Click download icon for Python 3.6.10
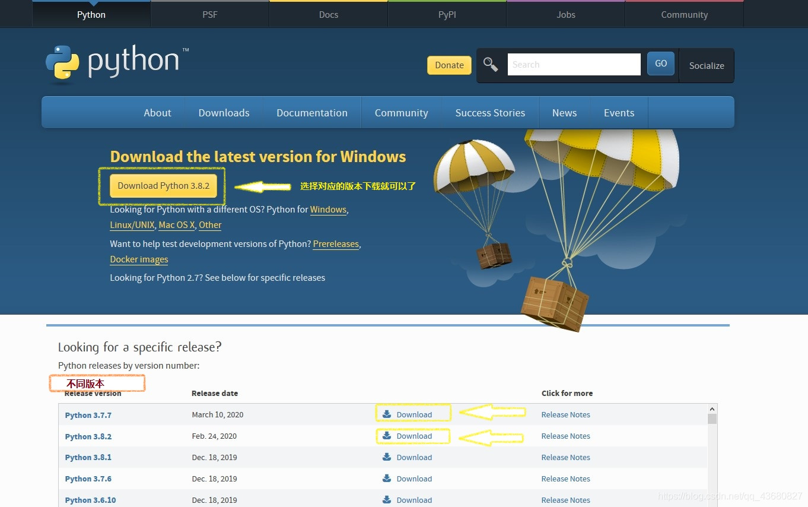This screenshot has height=507, width=808. [x=387, y=500]
